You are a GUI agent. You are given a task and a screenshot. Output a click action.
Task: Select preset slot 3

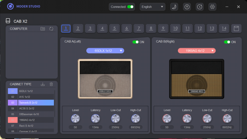pos(90,28)
